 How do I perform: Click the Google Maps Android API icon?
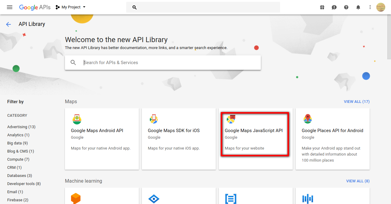coord(77,119)
